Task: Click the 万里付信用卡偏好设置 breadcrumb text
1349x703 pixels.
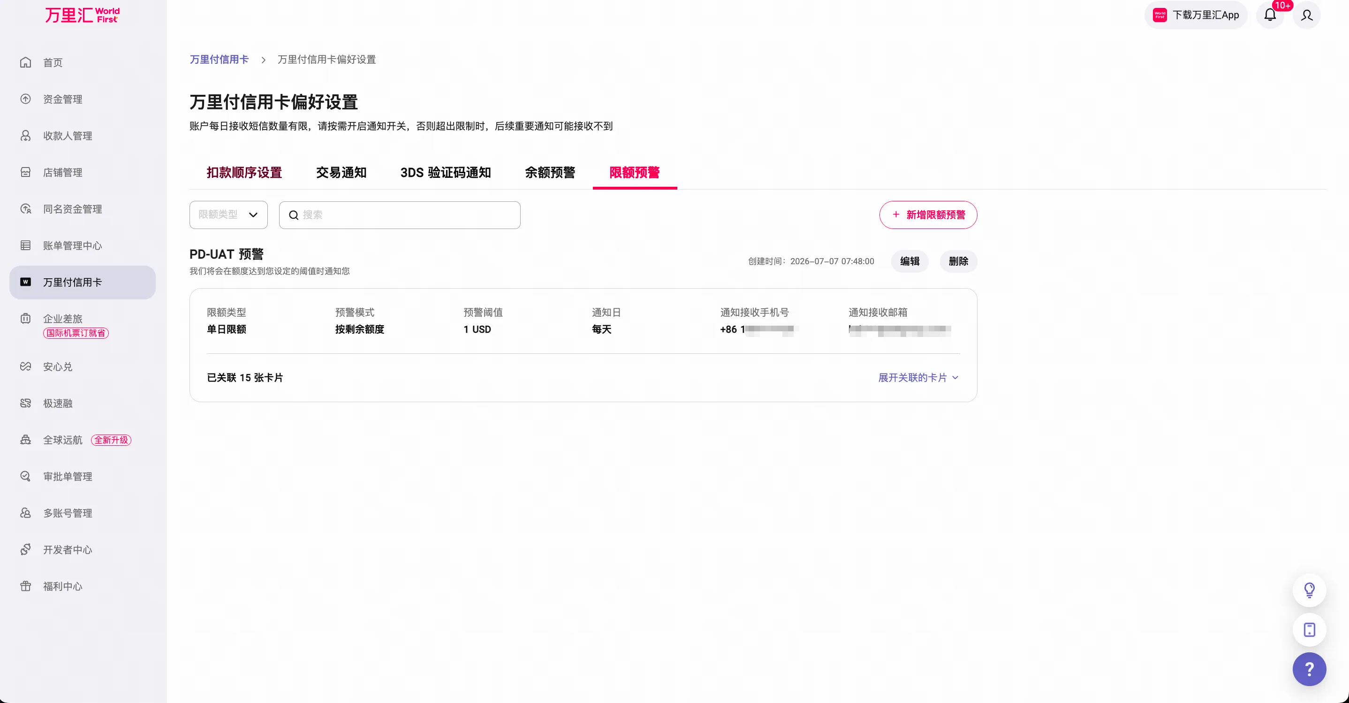Action: [326, 60]
